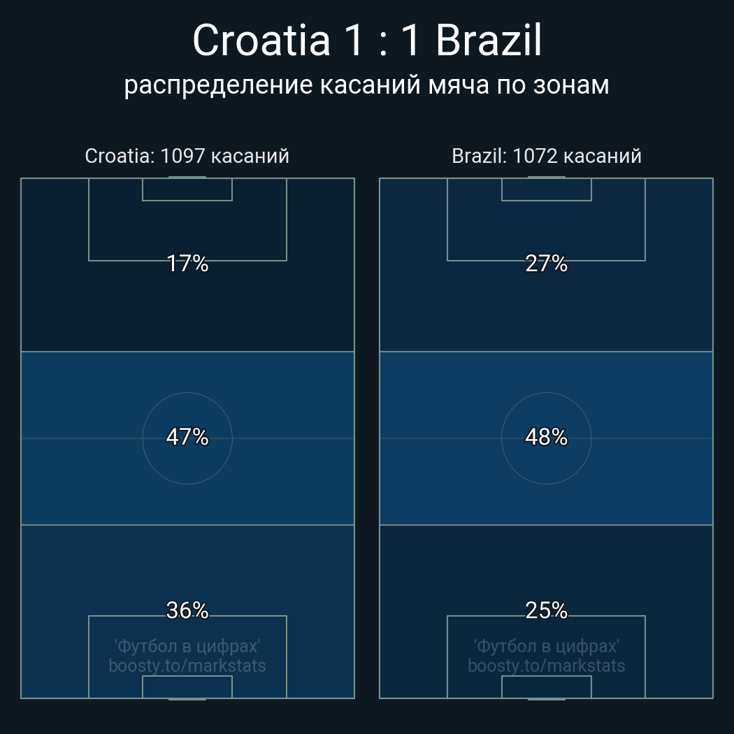Click the 27% label on Brazil's pitch
The image size is (734, 734).
547,264
